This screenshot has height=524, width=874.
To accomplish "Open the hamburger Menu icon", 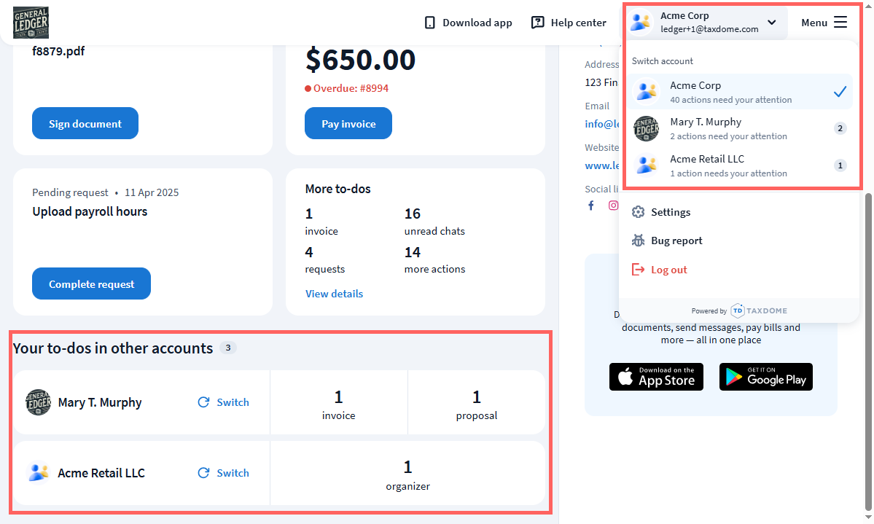I will click(840, 23).
